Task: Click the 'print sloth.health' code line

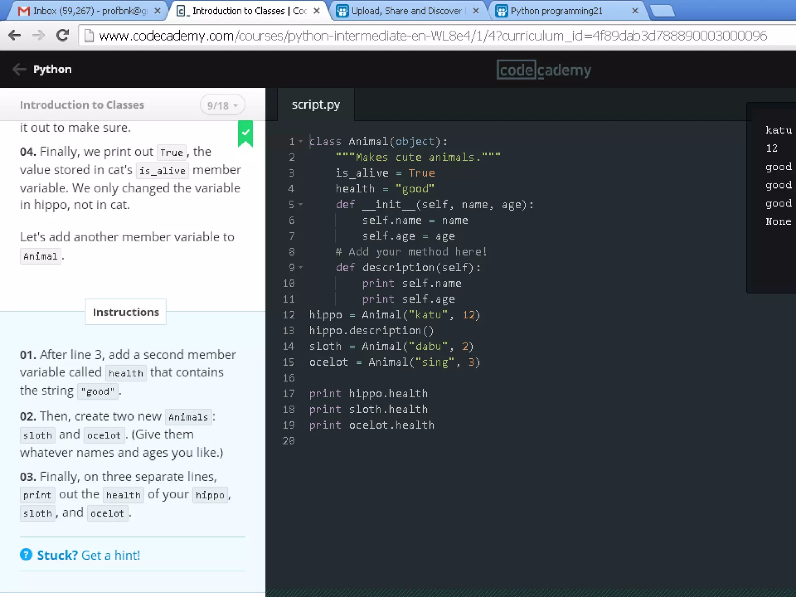Action: 368,409
